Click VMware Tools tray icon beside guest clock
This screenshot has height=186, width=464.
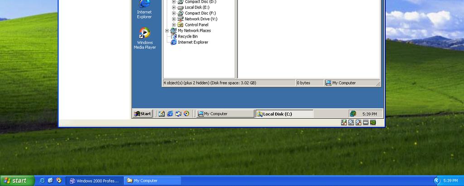[x=353, y=114]
